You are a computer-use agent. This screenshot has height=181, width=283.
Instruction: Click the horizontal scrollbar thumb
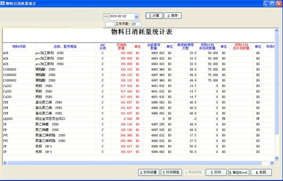coord(135,163)
